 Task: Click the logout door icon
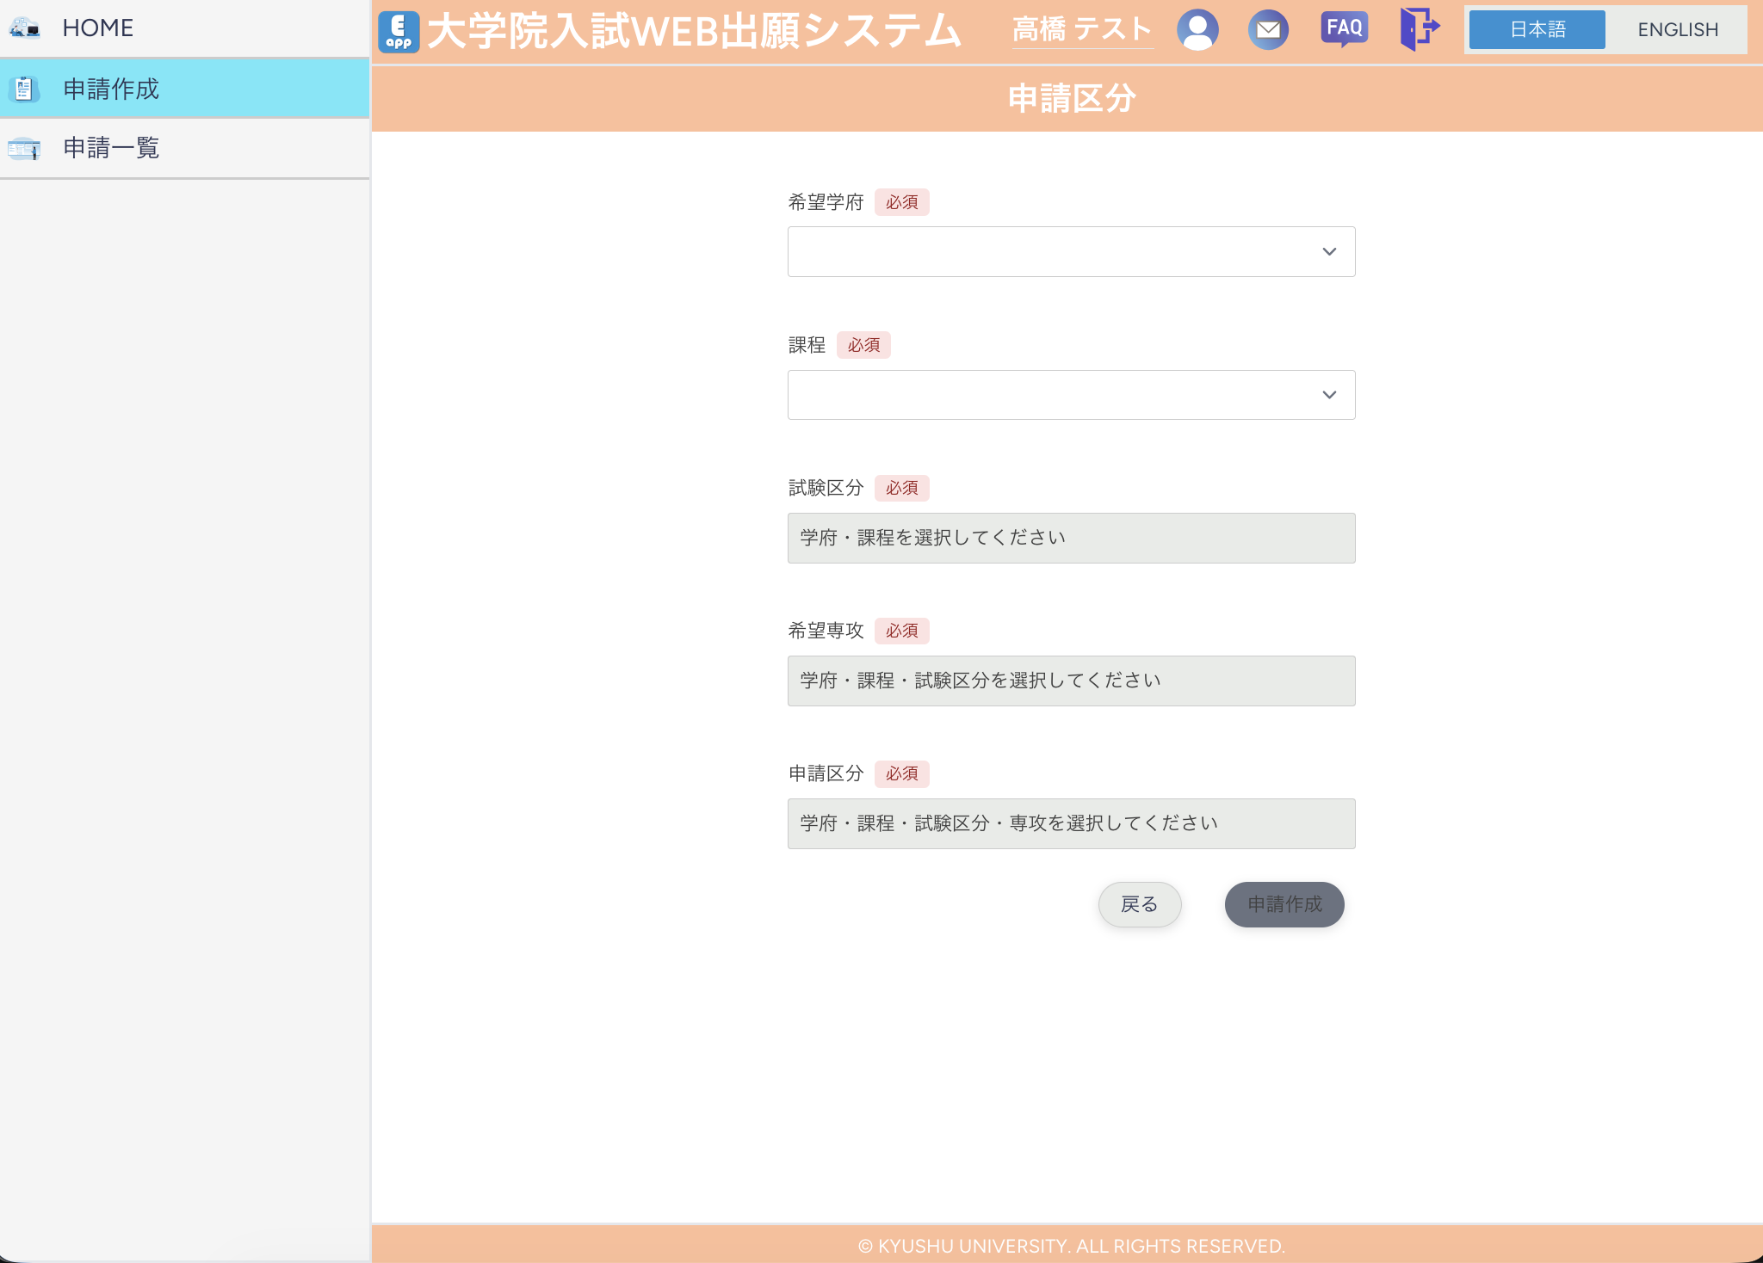pyautogui.click(x=1418, y=28)
